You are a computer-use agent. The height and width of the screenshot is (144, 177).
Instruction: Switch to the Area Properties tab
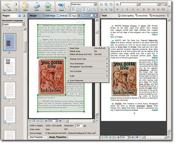point(36,137)
